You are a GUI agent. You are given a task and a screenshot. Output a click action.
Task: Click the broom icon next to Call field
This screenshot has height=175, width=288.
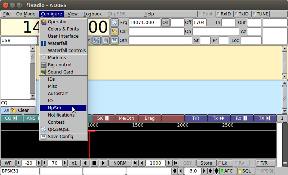[114, 32]
